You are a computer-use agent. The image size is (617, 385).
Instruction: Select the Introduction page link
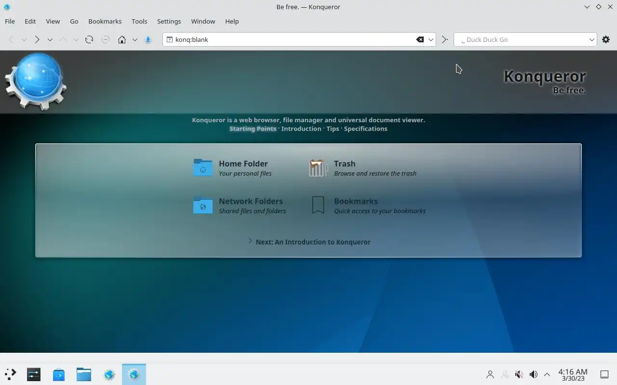(301, 128)
